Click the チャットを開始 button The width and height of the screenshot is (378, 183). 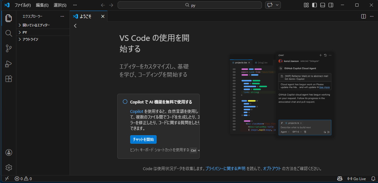tap(143, 139)
